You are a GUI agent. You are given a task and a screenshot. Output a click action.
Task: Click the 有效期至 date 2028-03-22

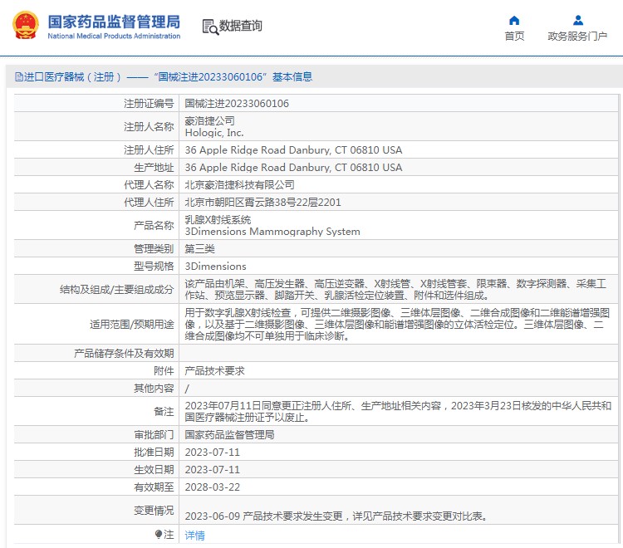(212, 487)
